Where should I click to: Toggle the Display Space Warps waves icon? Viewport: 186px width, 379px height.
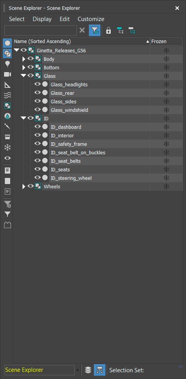[x=7, y=95]
